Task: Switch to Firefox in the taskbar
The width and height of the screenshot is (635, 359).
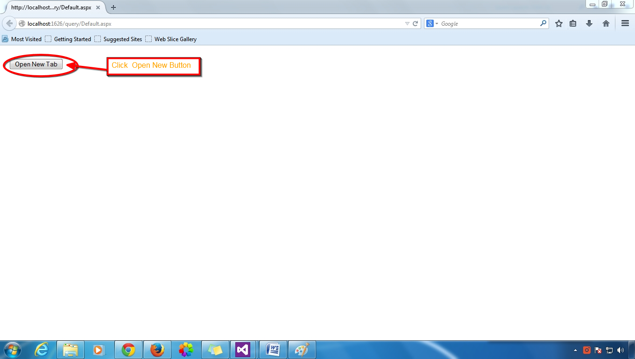Action: [x=157, y=350]
